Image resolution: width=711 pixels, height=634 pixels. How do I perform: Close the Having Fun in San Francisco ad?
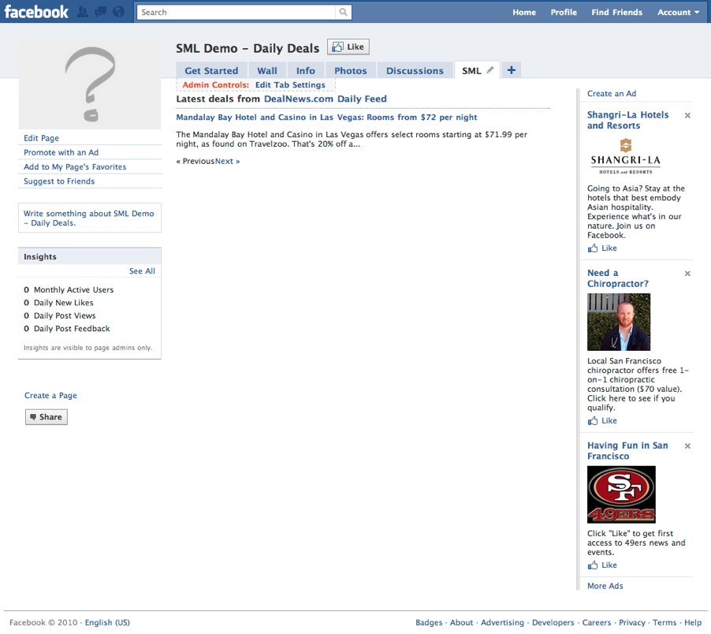[x=687, y=446]
